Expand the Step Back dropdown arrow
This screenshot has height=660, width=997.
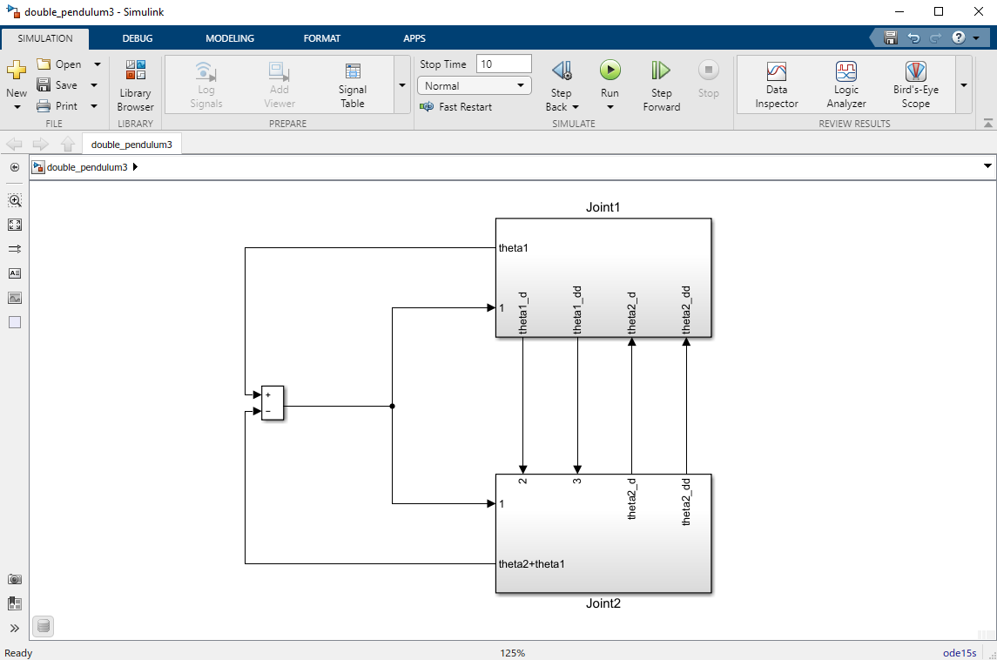(576, 107)
